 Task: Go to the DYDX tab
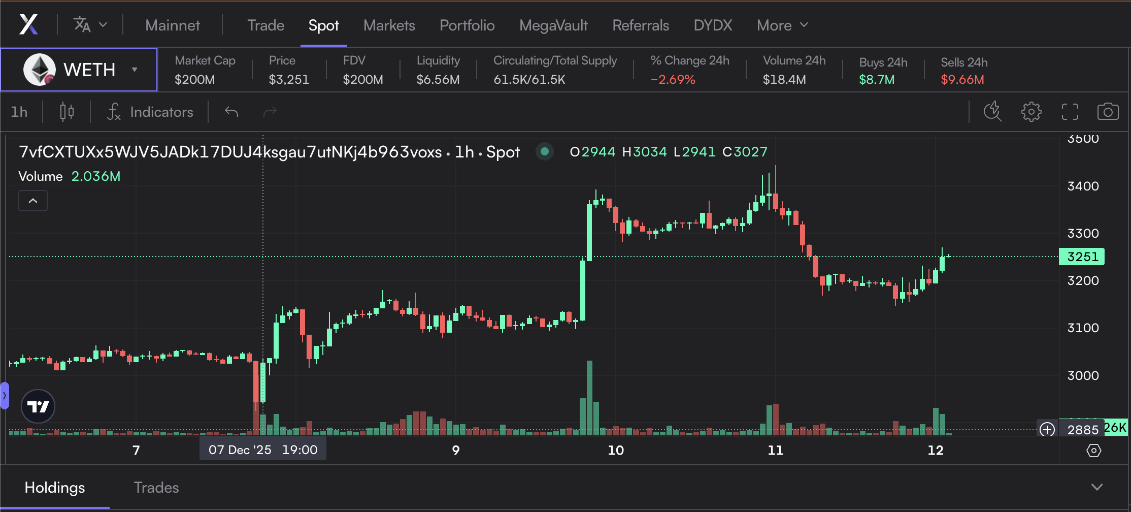point(713,25)
